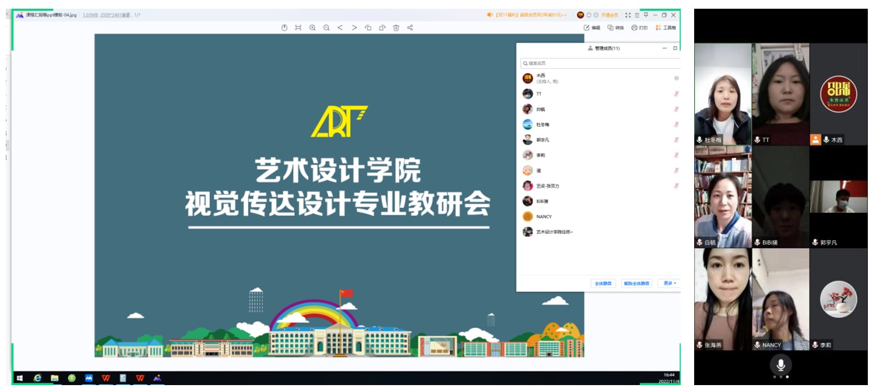
Task: Expand the 更多 dropdown in member panel
Action: pyautogui.click(x=669, y=283)
